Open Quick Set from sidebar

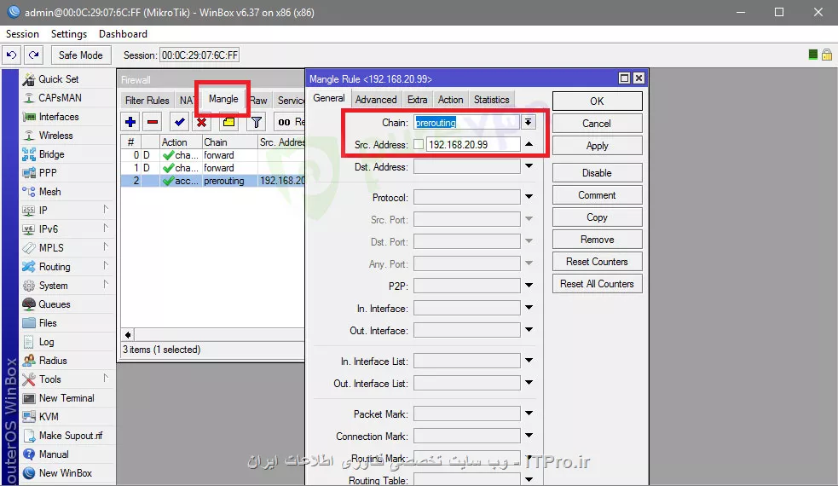[58, 79]
